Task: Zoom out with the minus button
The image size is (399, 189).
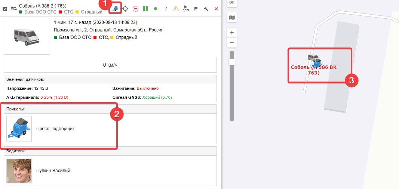Action: pyautogui.click(x=232, y=42)
